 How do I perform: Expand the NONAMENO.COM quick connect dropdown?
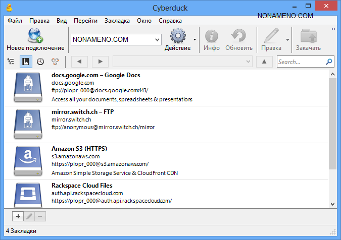point(157,39)
